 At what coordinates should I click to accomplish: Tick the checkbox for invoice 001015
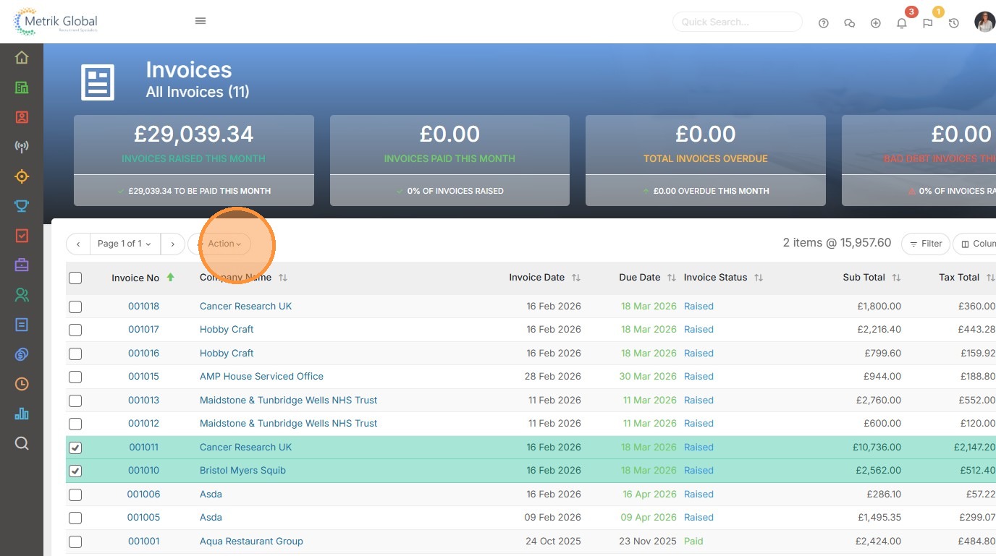(75, 377)
